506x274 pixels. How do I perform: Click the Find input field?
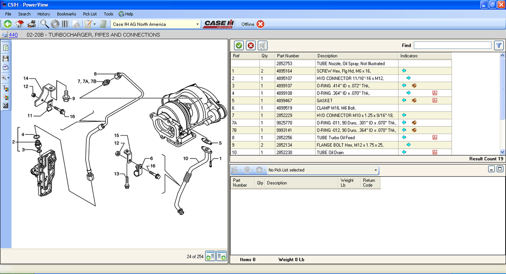pyautogui.click(x=453, y=45)
